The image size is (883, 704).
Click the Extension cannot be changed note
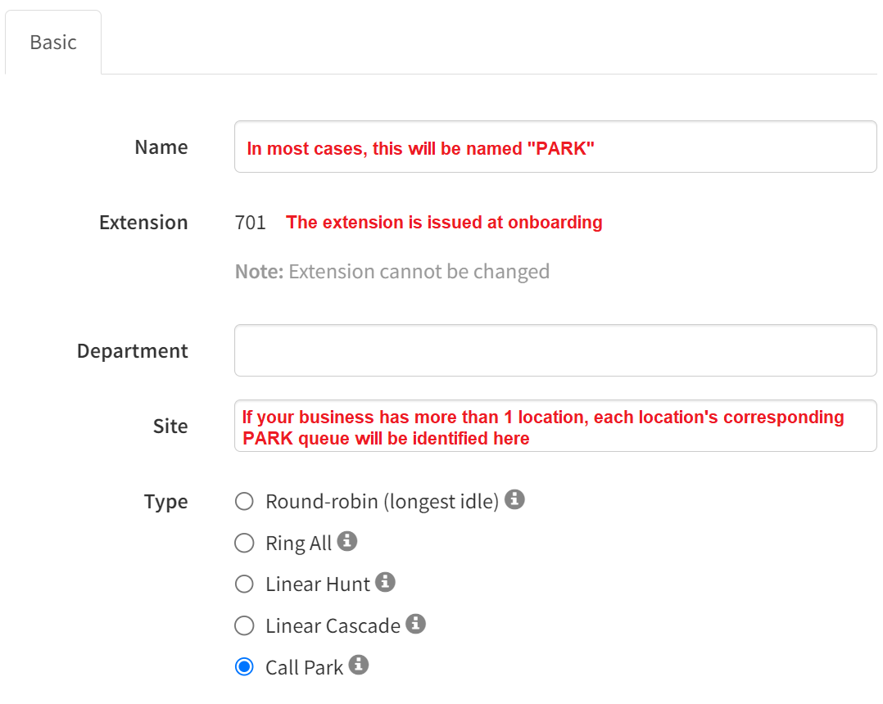[392, 272]
